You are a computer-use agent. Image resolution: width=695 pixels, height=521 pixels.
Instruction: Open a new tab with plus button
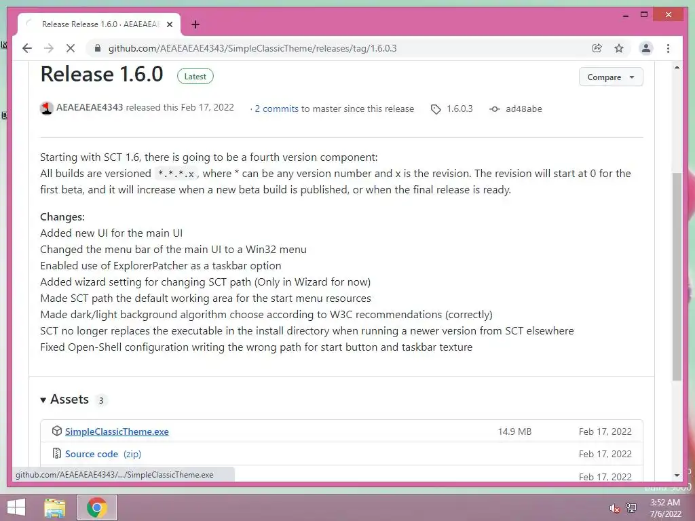(x=195, y=24)
